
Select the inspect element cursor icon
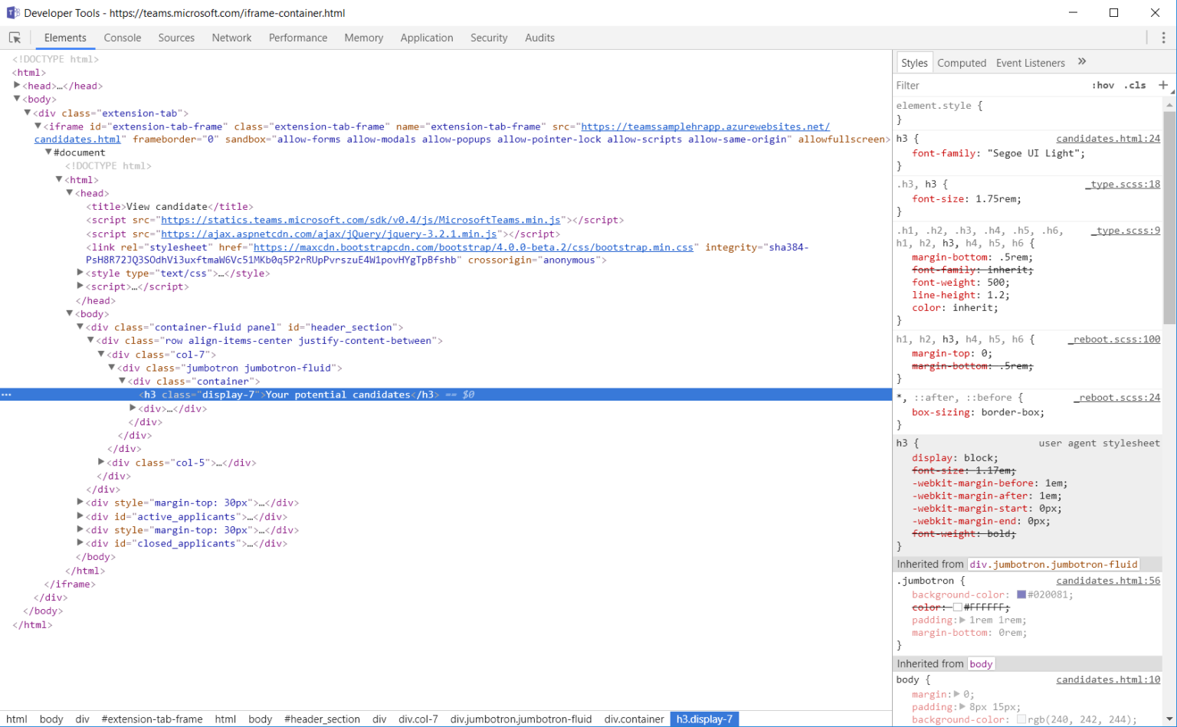[x=15, y=37]
